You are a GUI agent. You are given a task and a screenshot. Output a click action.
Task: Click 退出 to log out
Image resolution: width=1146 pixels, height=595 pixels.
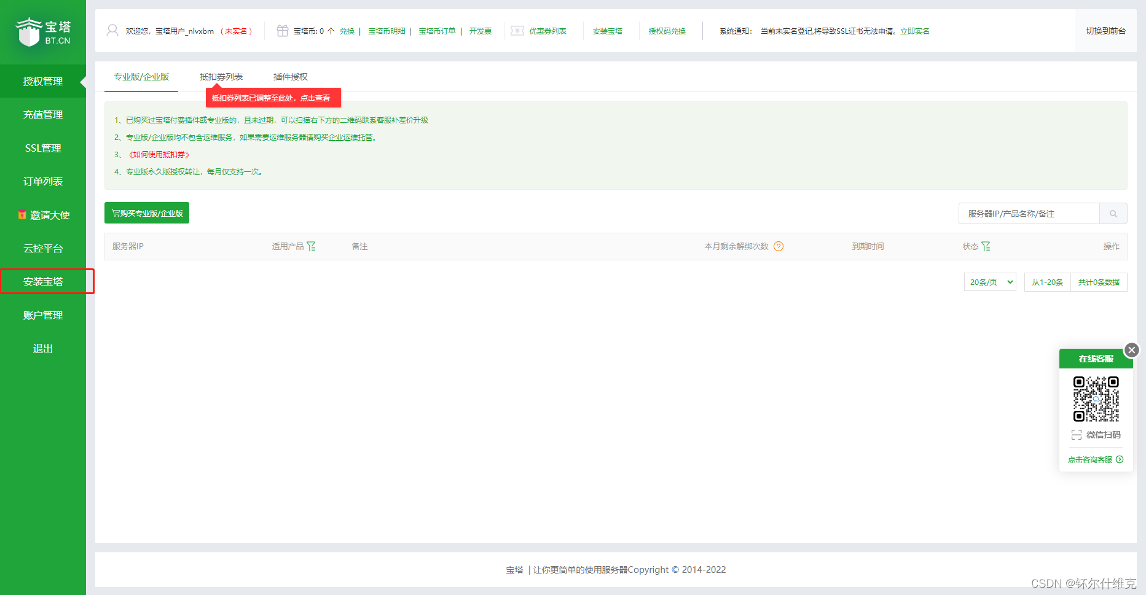pyautogui.click(x=43, y=348)
